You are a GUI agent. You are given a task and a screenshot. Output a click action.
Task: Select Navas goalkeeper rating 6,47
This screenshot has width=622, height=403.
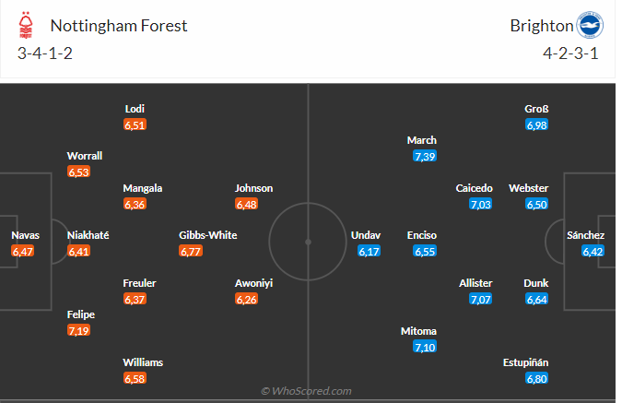pos(23,252)
